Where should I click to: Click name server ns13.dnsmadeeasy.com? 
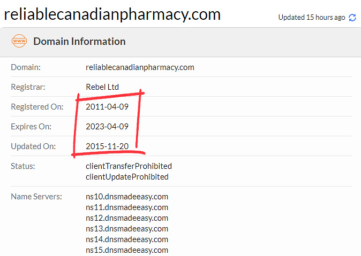[x=127, y=229]
